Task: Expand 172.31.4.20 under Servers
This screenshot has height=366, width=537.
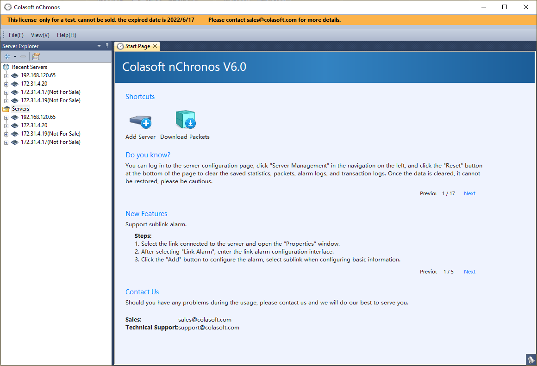Action: pos(6,125)
